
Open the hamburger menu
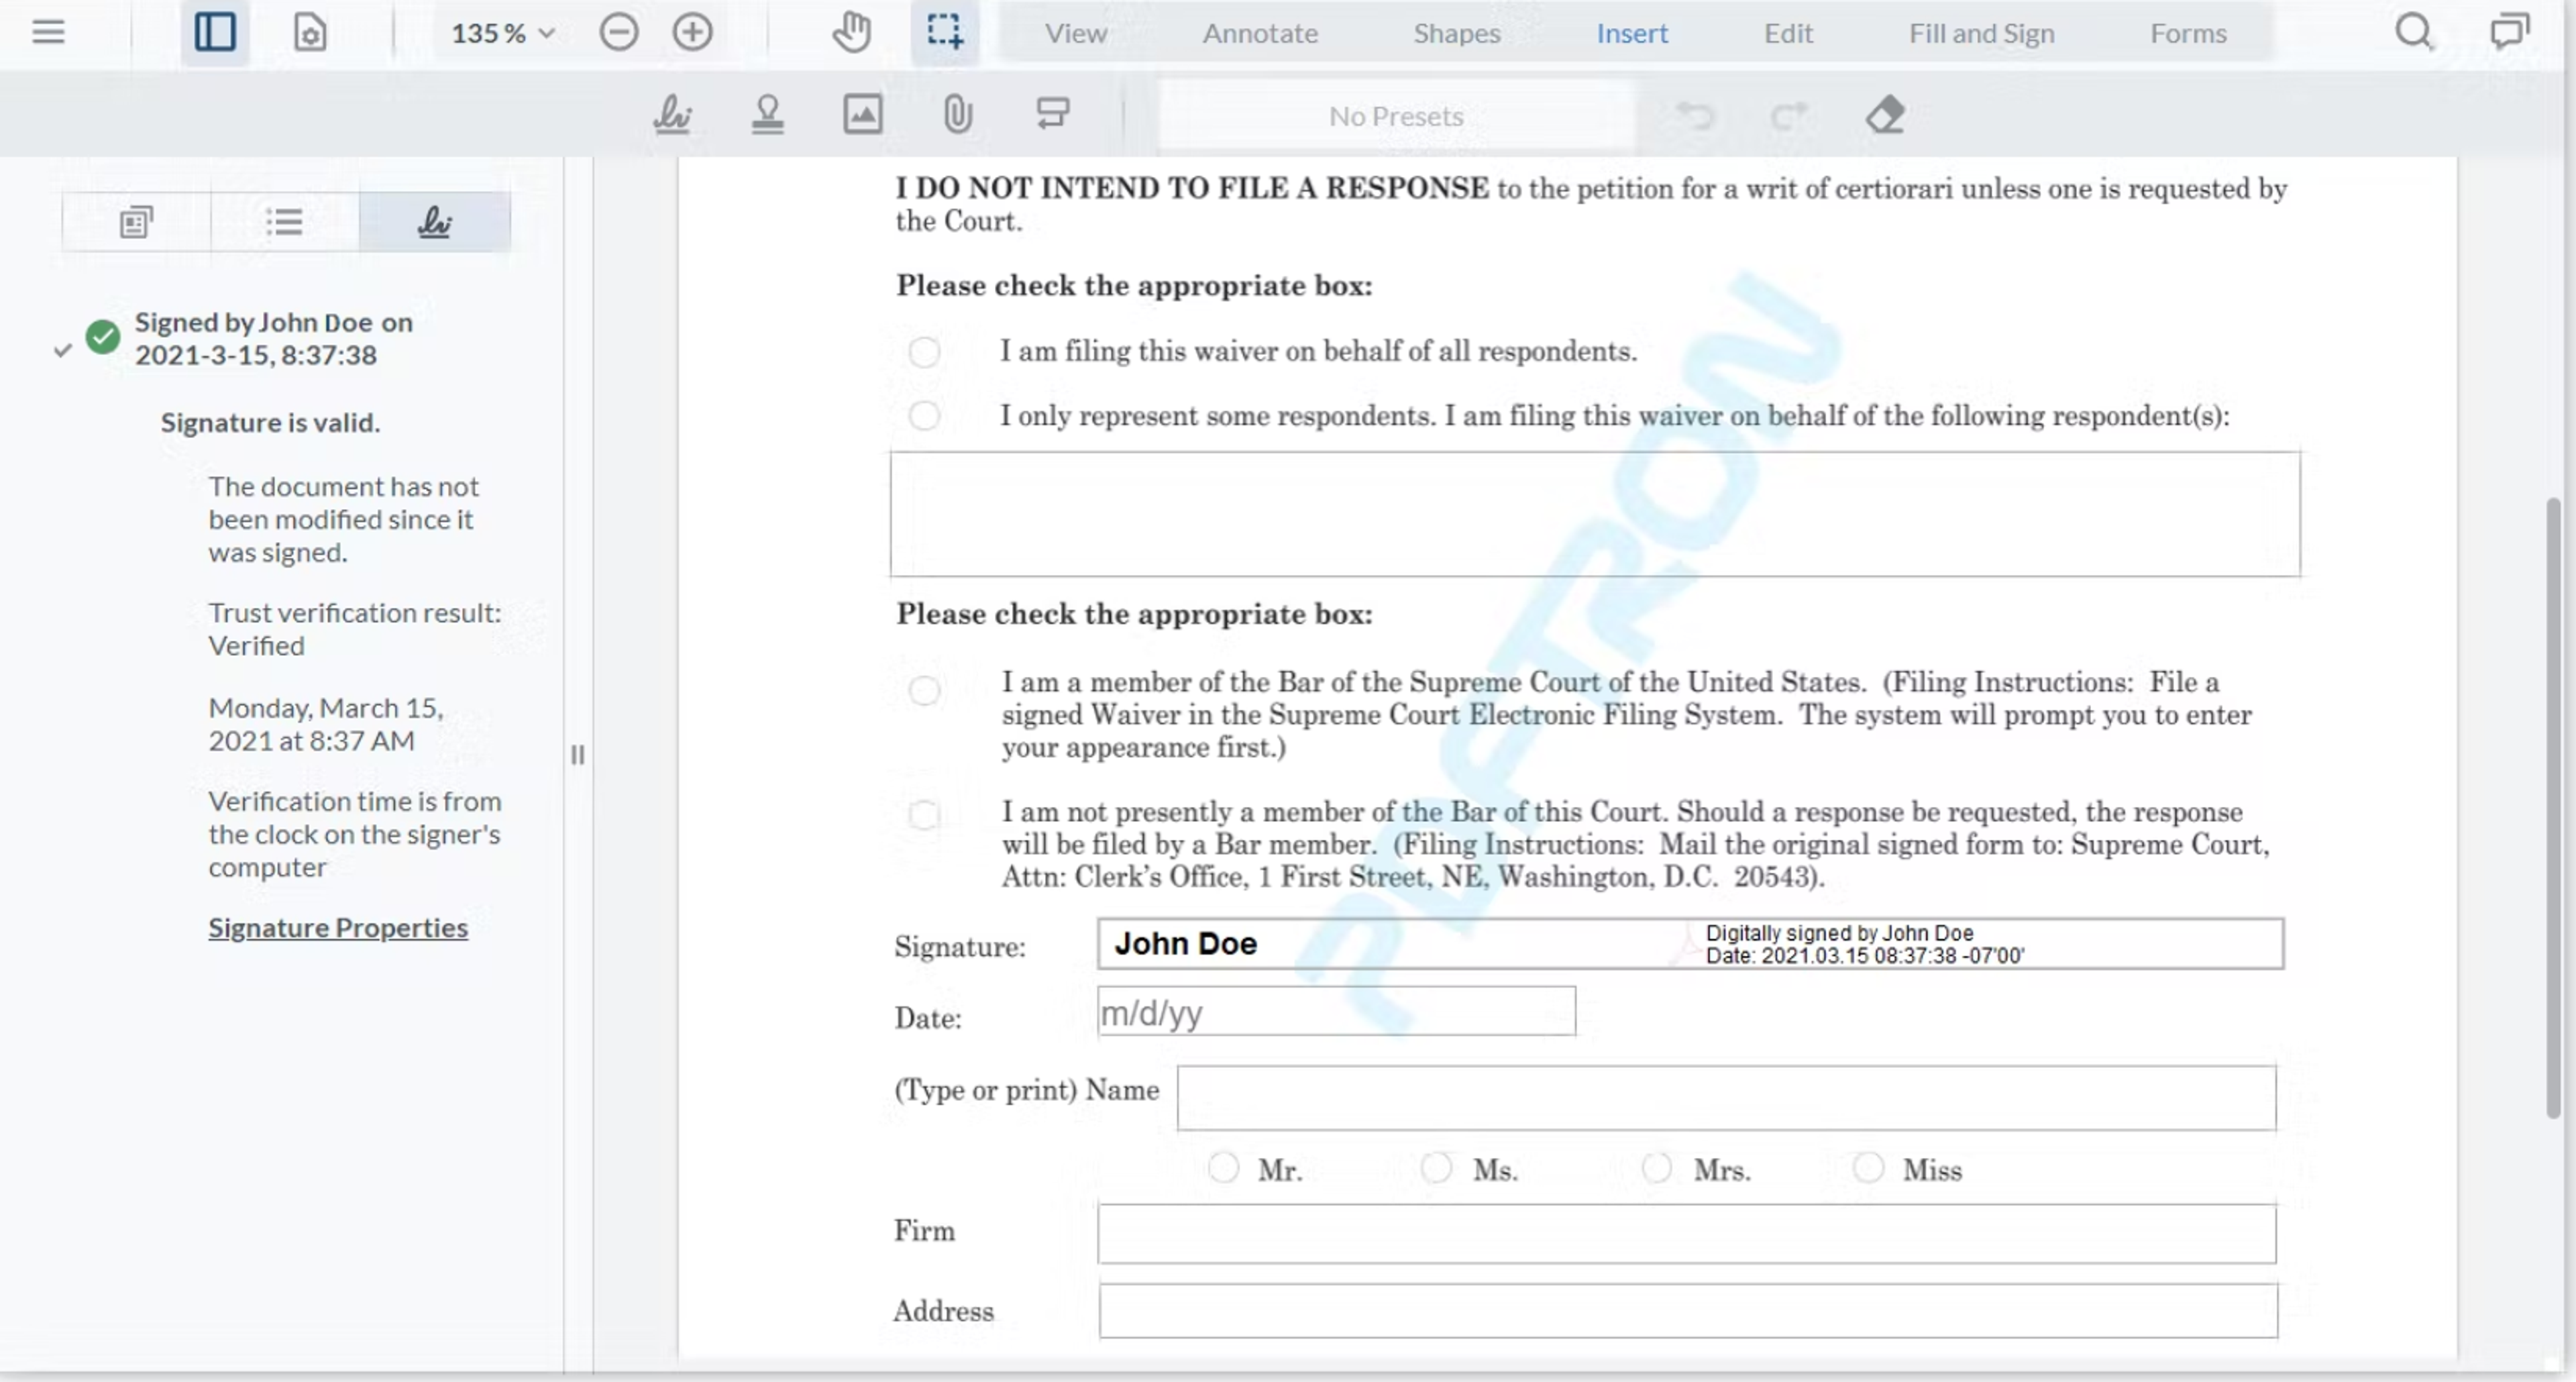48,32
